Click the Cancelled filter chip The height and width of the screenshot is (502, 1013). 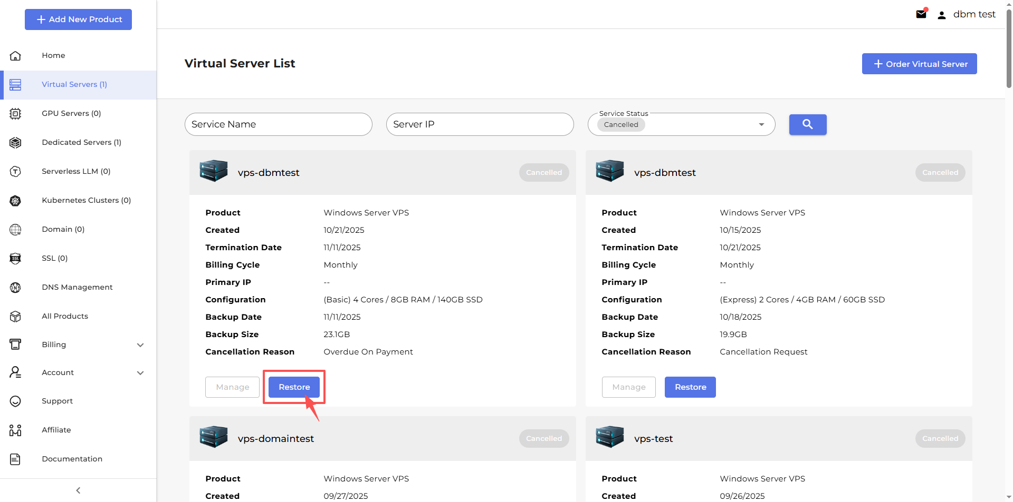point(621,125)
